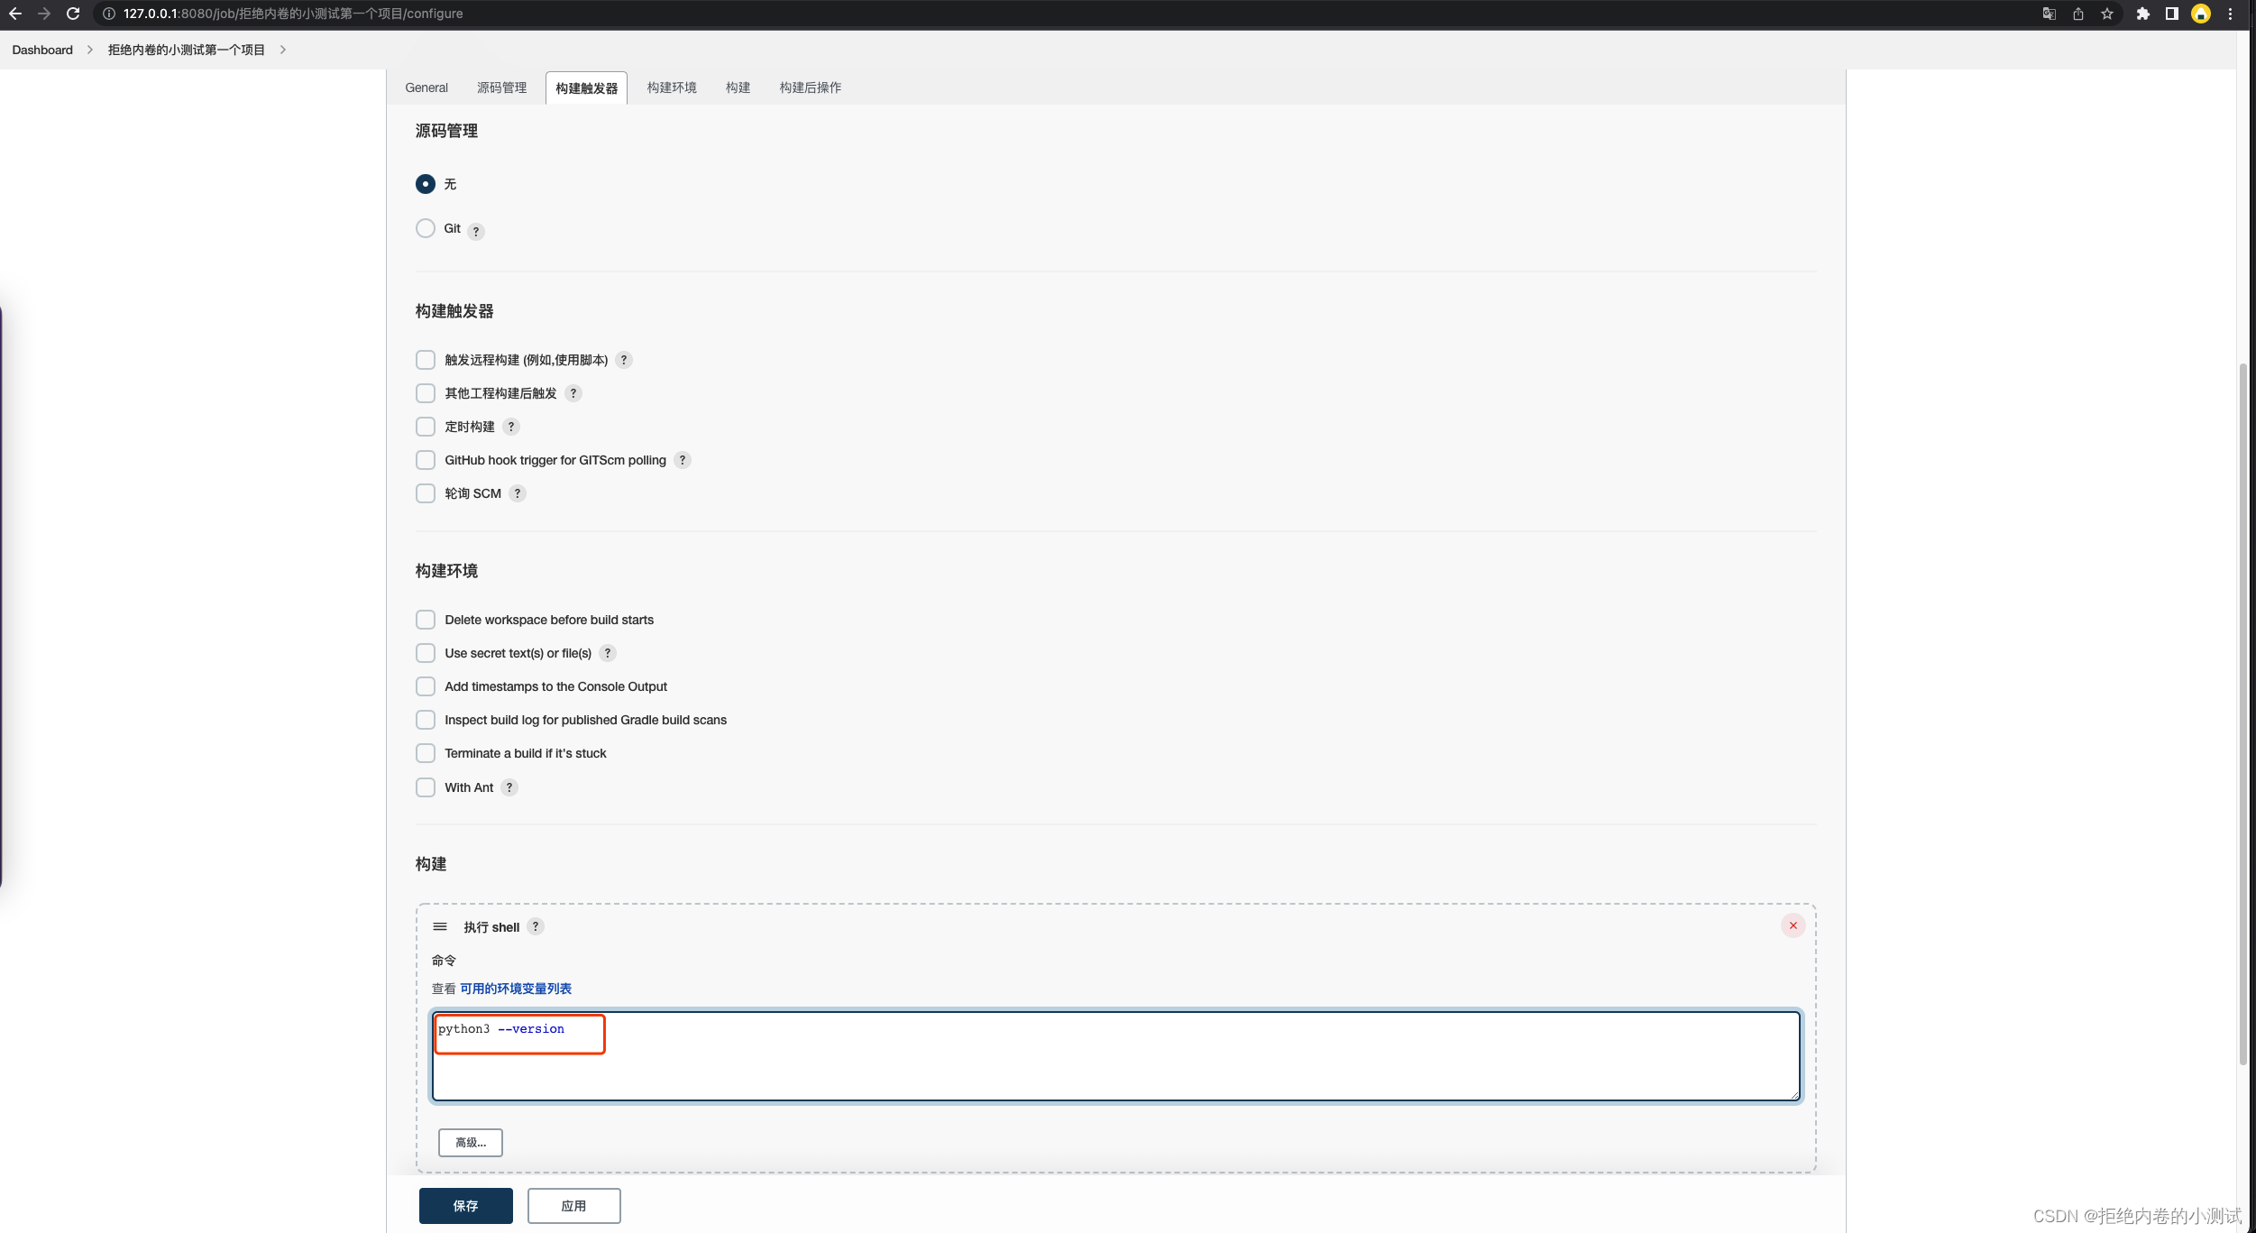The height and width of the screenshot is (1233, 2256).
Task: Check Terminate a build if it's stuck
Action: tap(426, 753)
